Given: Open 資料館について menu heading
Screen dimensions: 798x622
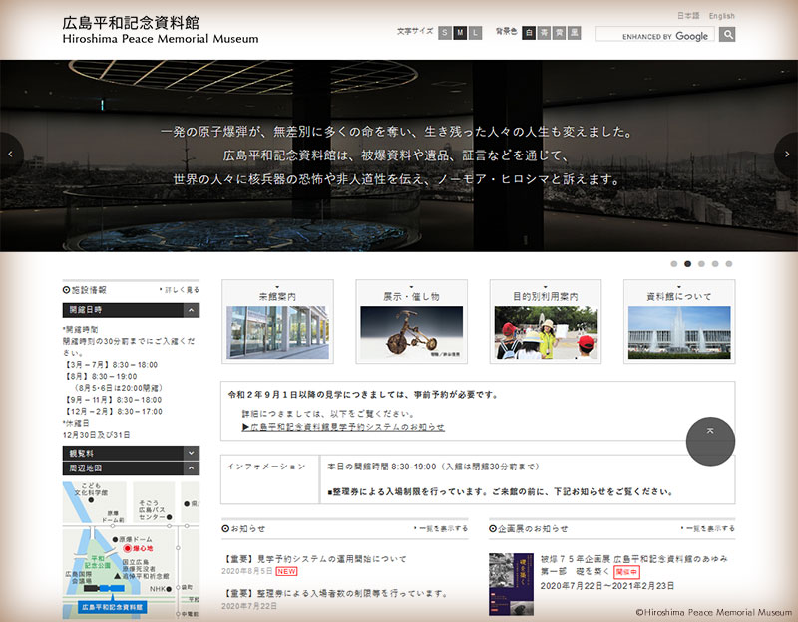Looking at the screenshot, I should tap(679, 296).
